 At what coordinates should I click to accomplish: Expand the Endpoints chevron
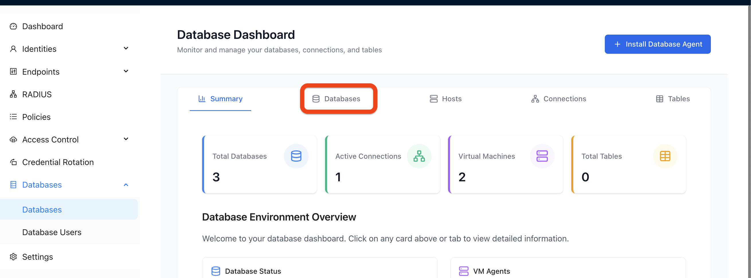click(x=126, y=71)
